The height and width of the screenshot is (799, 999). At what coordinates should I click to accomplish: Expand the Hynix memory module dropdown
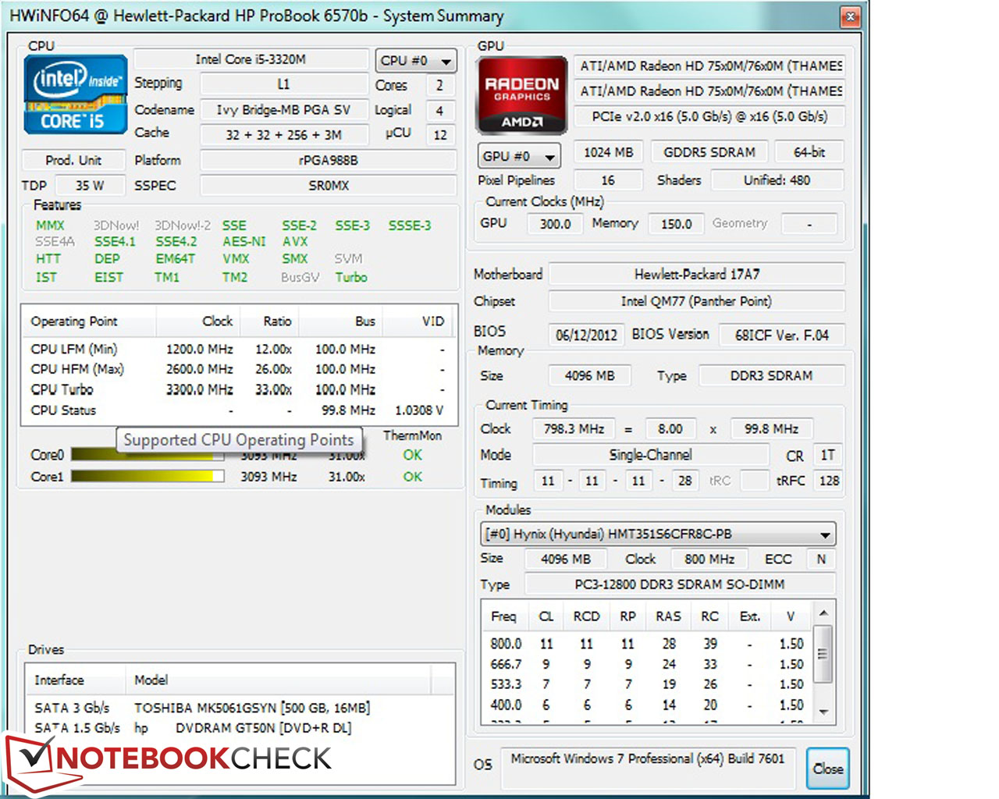click(x=658, y=534)
